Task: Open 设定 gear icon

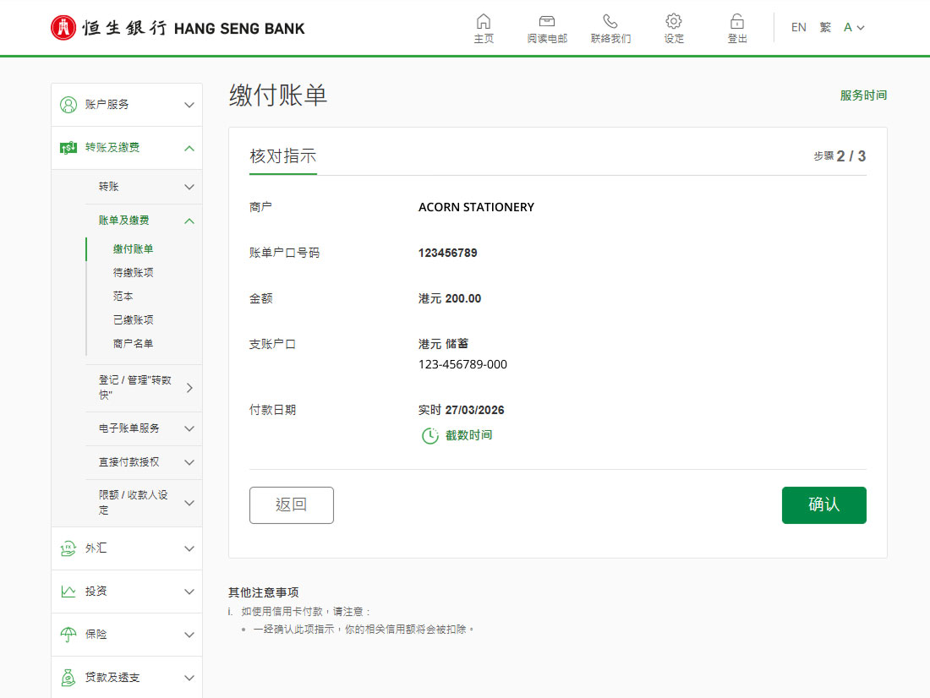Action: (674, 21)
